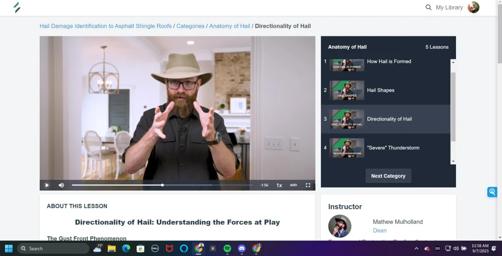The height and width of the screenshot is (256, 502).
Task: Click the taskbar Search box
Action: (53, 248)
